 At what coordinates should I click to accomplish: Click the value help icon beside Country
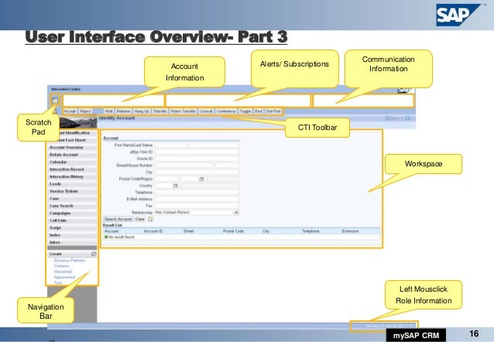tap(176, 186)
